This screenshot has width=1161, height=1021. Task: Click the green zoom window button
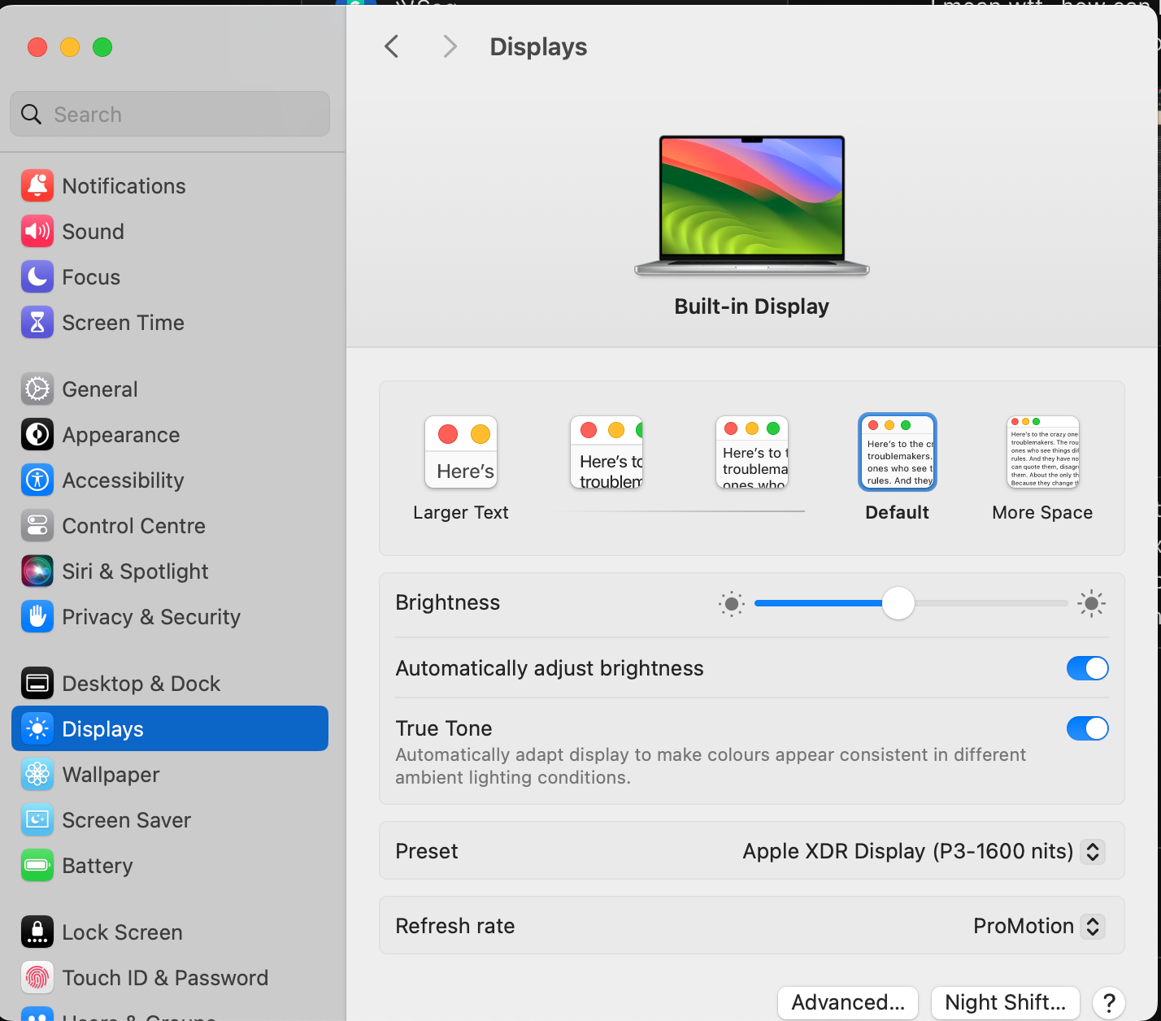[102, 47]
